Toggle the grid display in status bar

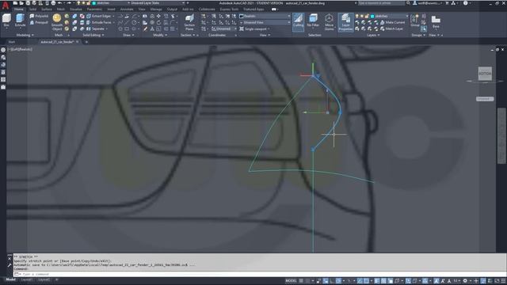pos(301,281)
